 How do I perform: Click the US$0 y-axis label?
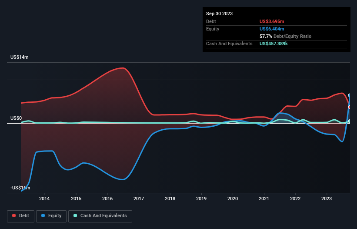click(x=16, y=118)
